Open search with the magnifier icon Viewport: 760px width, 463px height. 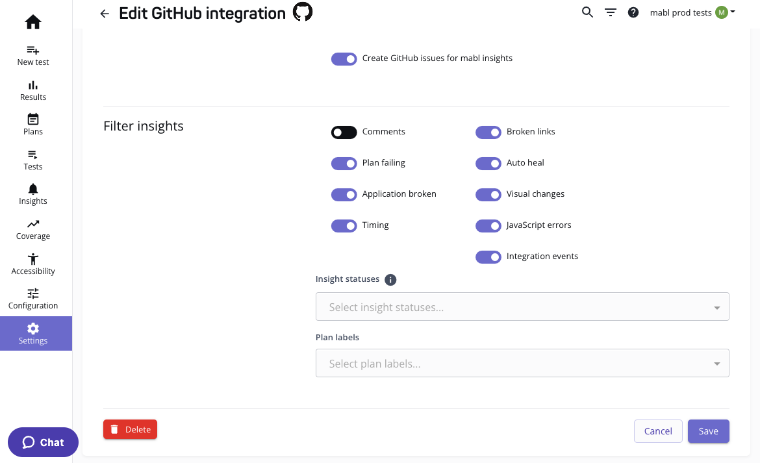pos(587,12)
